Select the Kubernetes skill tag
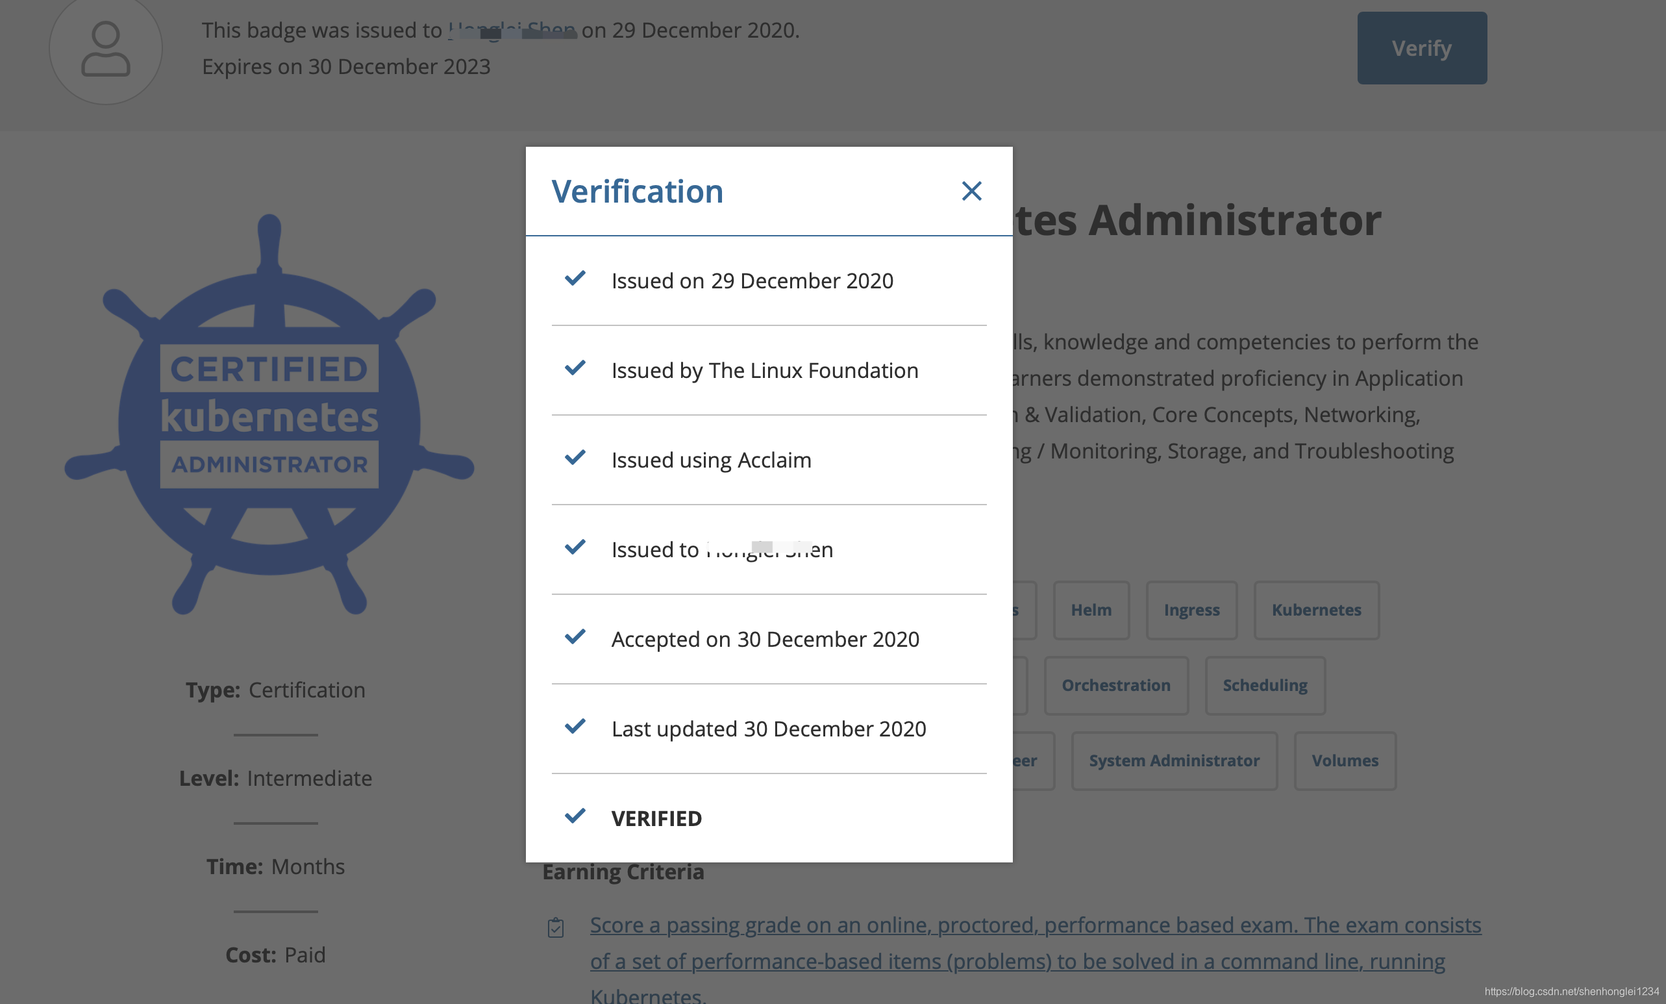 tap(1316, 610)
